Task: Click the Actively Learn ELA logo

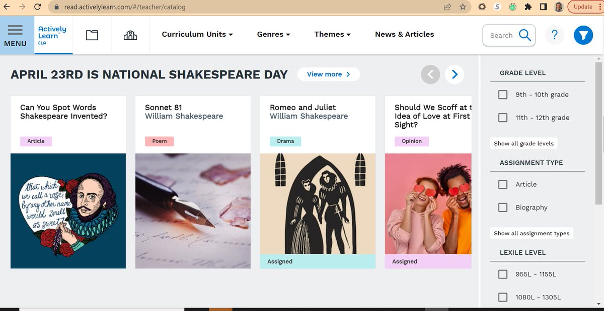Action: pyautogui.click(x=53, y=34)
